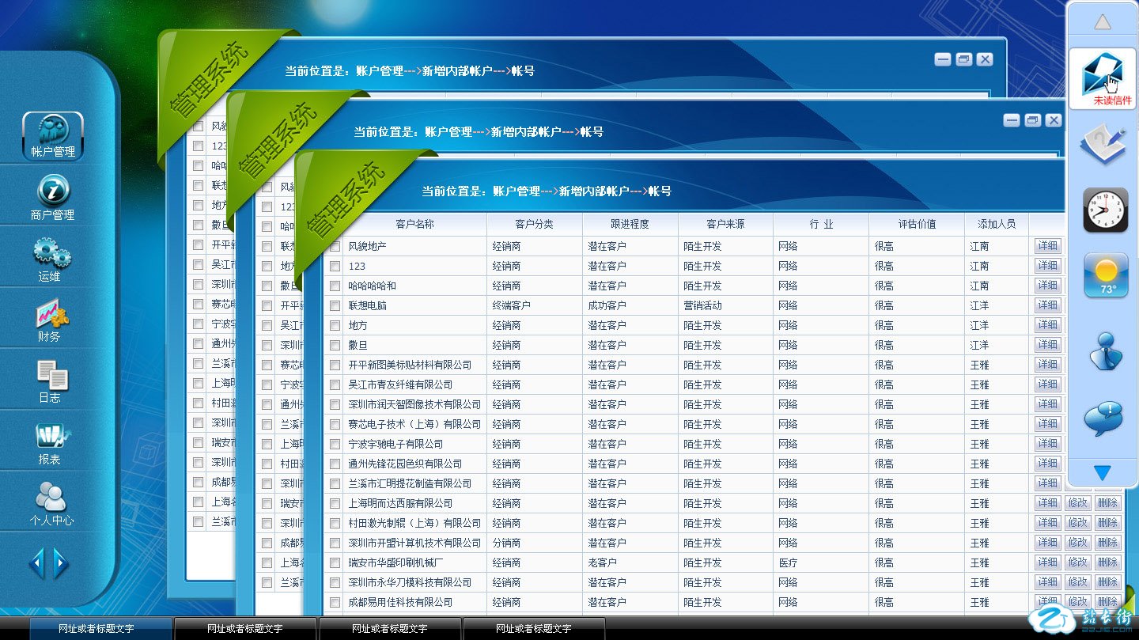
Task: Tick checkbox for 哈哈哈哈和 row
Action: click(335, 286)
